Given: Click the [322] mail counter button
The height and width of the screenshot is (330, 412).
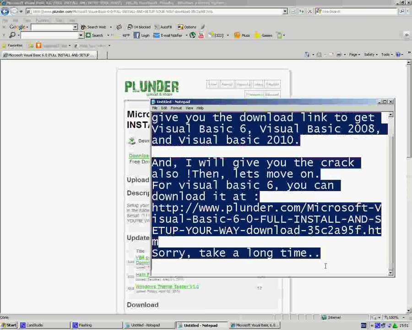Looking at the screenshot, I should click(216, 35).
